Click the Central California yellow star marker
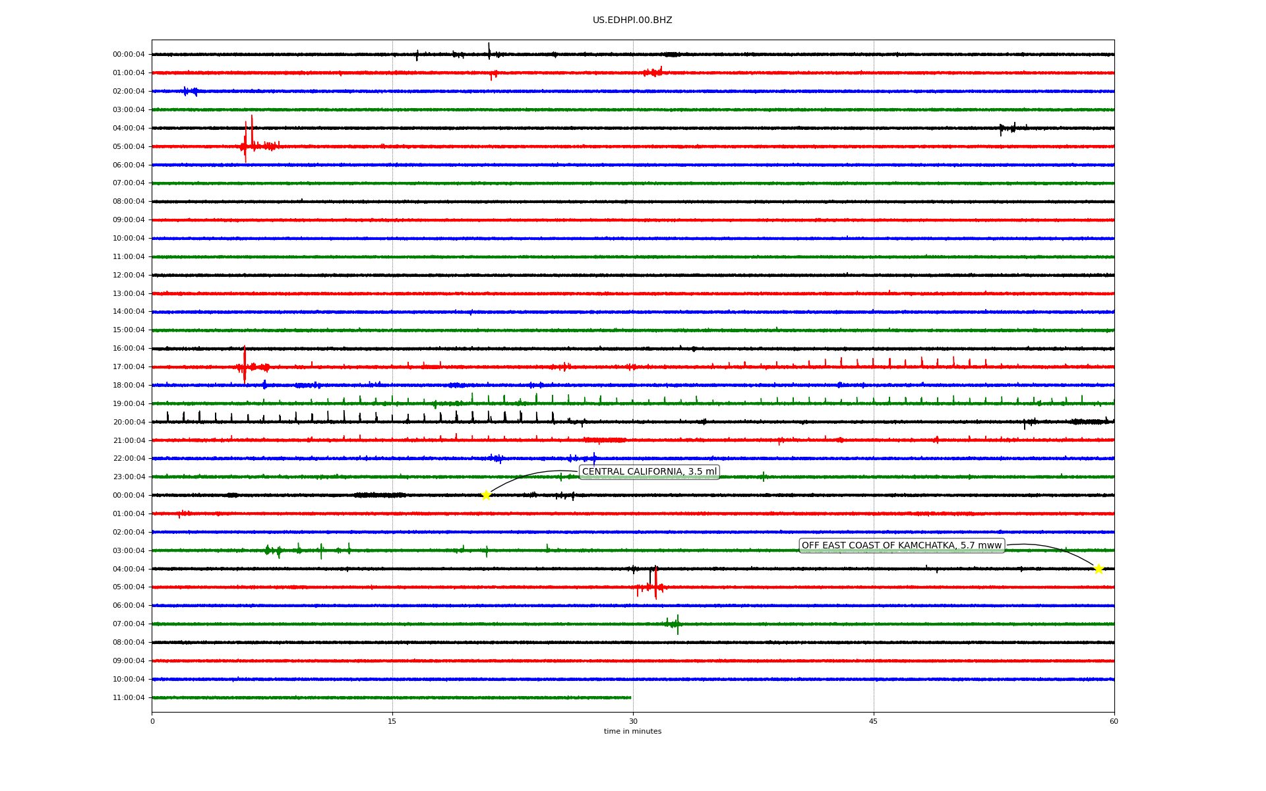Image resolution: width=1266 pixels, height=791 pixels. coord(486,495)
